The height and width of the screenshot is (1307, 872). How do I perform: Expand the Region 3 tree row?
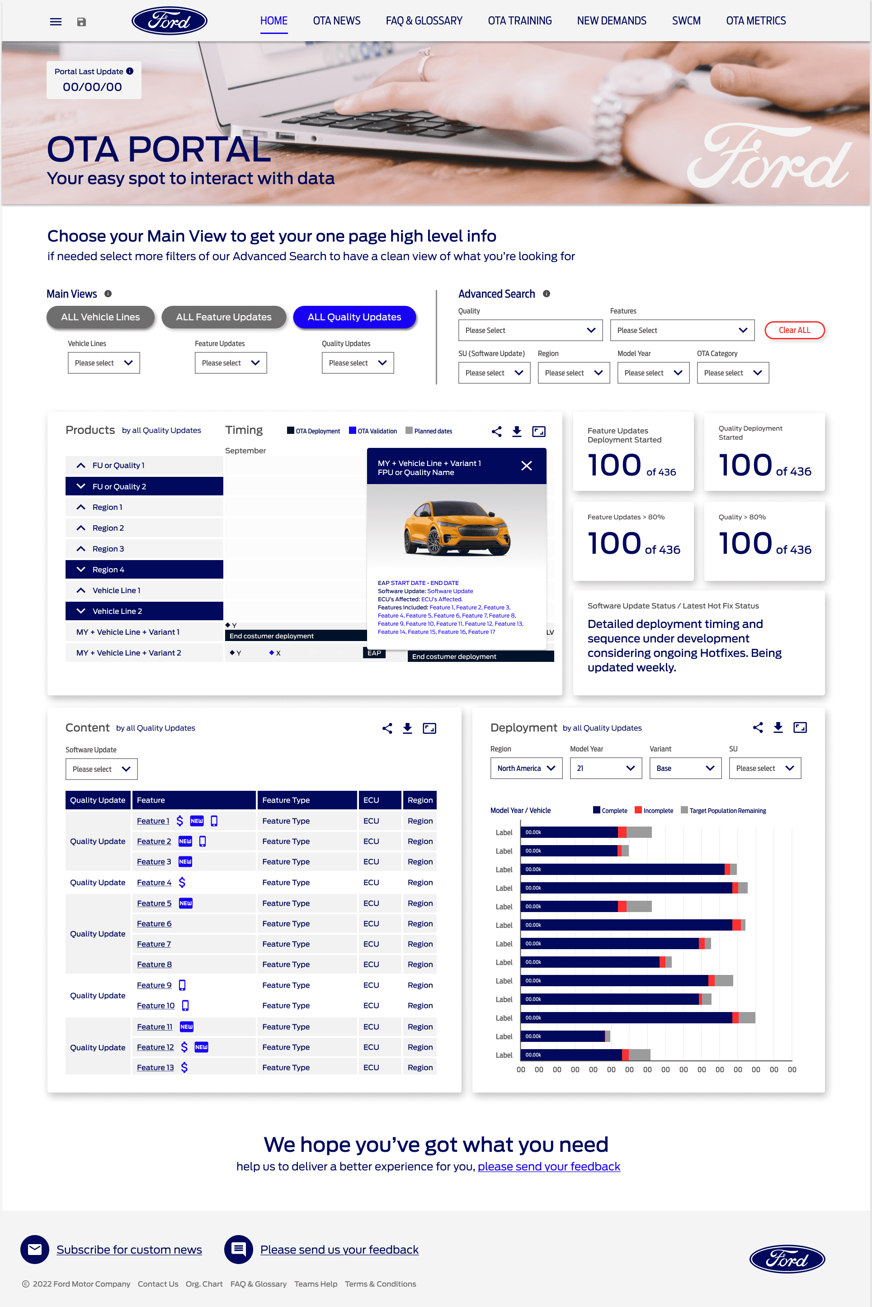pos(144,549)
